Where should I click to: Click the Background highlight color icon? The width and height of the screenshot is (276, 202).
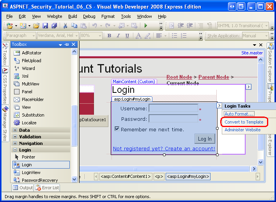pos(147,36)
